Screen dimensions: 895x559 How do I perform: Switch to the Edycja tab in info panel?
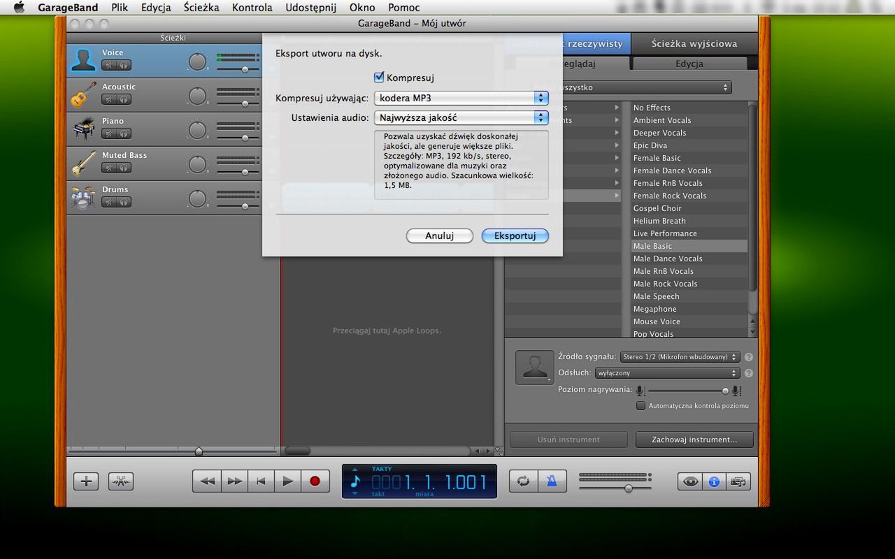tap(689, 64)
